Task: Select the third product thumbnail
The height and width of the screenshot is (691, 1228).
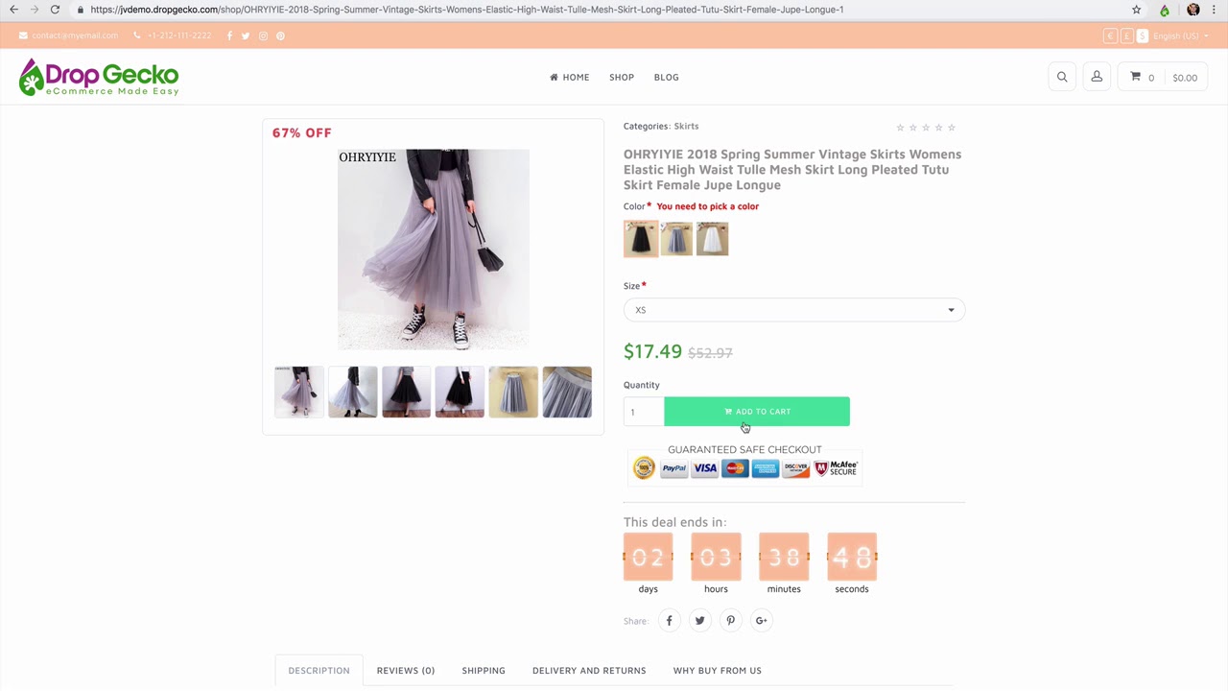Action: tap(407, 392)
